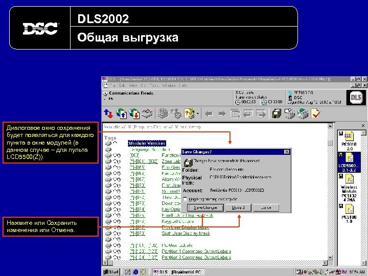Viewport: 368px width, 276px height.
Task: Click the Windows Start button
Action: click(x=111, y=272)
